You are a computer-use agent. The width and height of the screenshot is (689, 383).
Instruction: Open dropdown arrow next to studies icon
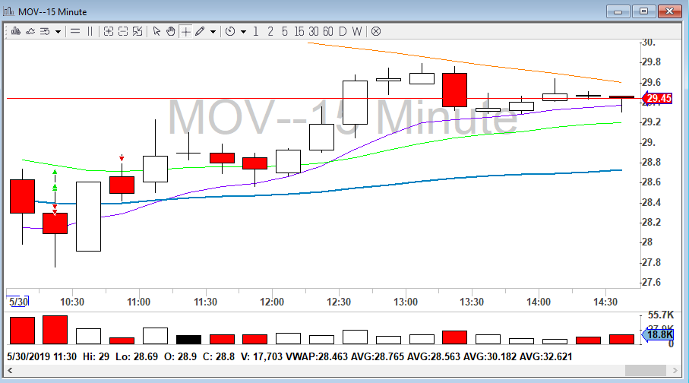(x=58, y=32)
